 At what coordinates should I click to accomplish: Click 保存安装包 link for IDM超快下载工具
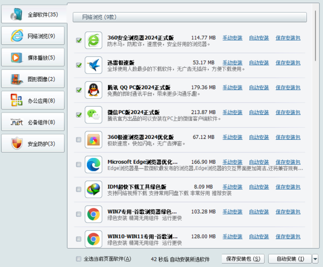tap(288, 187)
